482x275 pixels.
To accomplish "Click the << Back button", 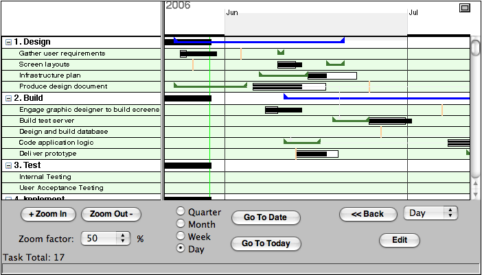I will coord(368,214).
